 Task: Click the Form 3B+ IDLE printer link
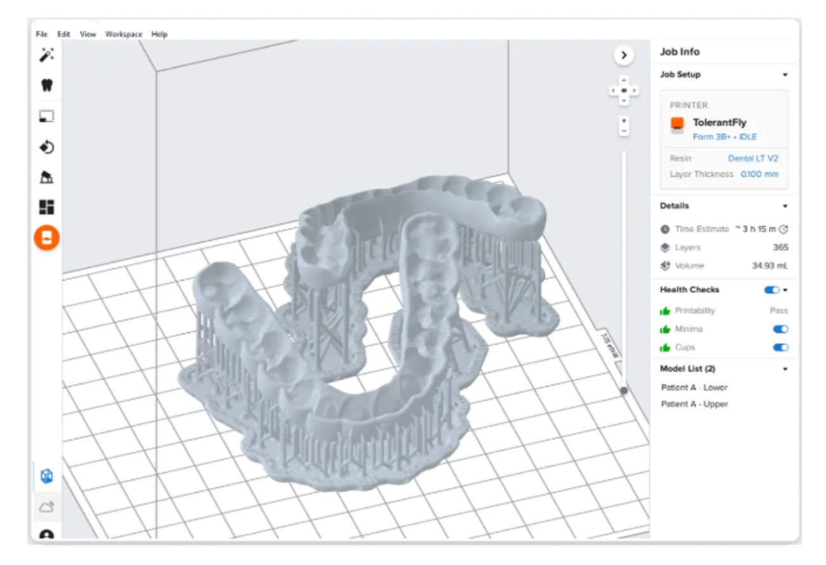pos(725,137)
